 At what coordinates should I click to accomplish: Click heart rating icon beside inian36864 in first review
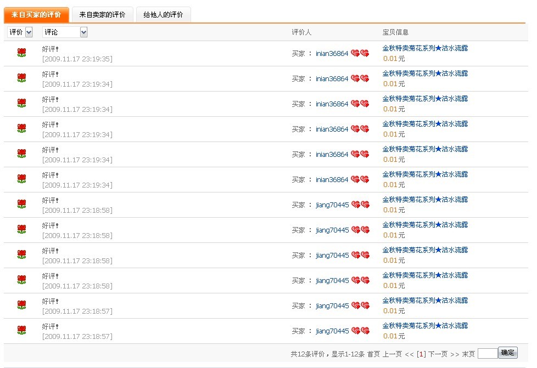coord(360,53)
